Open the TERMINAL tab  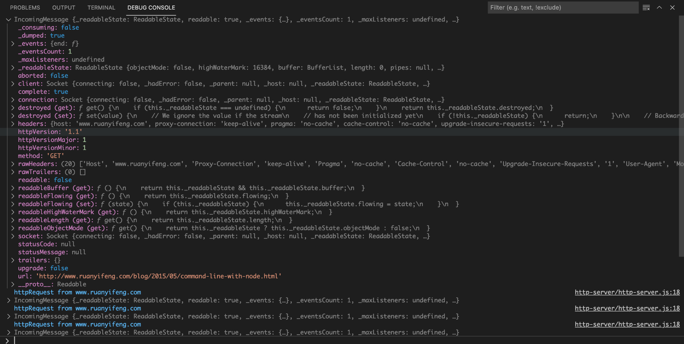tap(101, 8)
